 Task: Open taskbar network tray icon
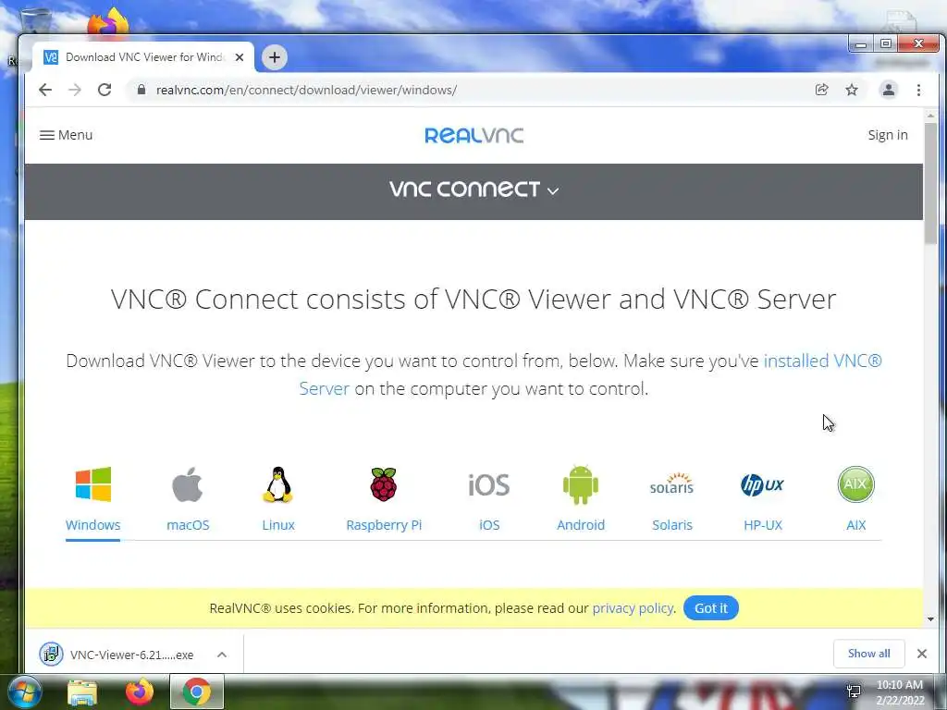(854, 692)
